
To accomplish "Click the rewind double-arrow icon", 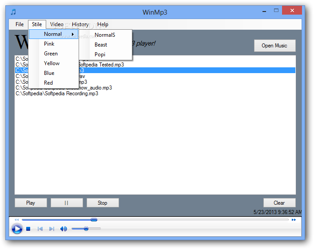I will click(x=16, y=220).
